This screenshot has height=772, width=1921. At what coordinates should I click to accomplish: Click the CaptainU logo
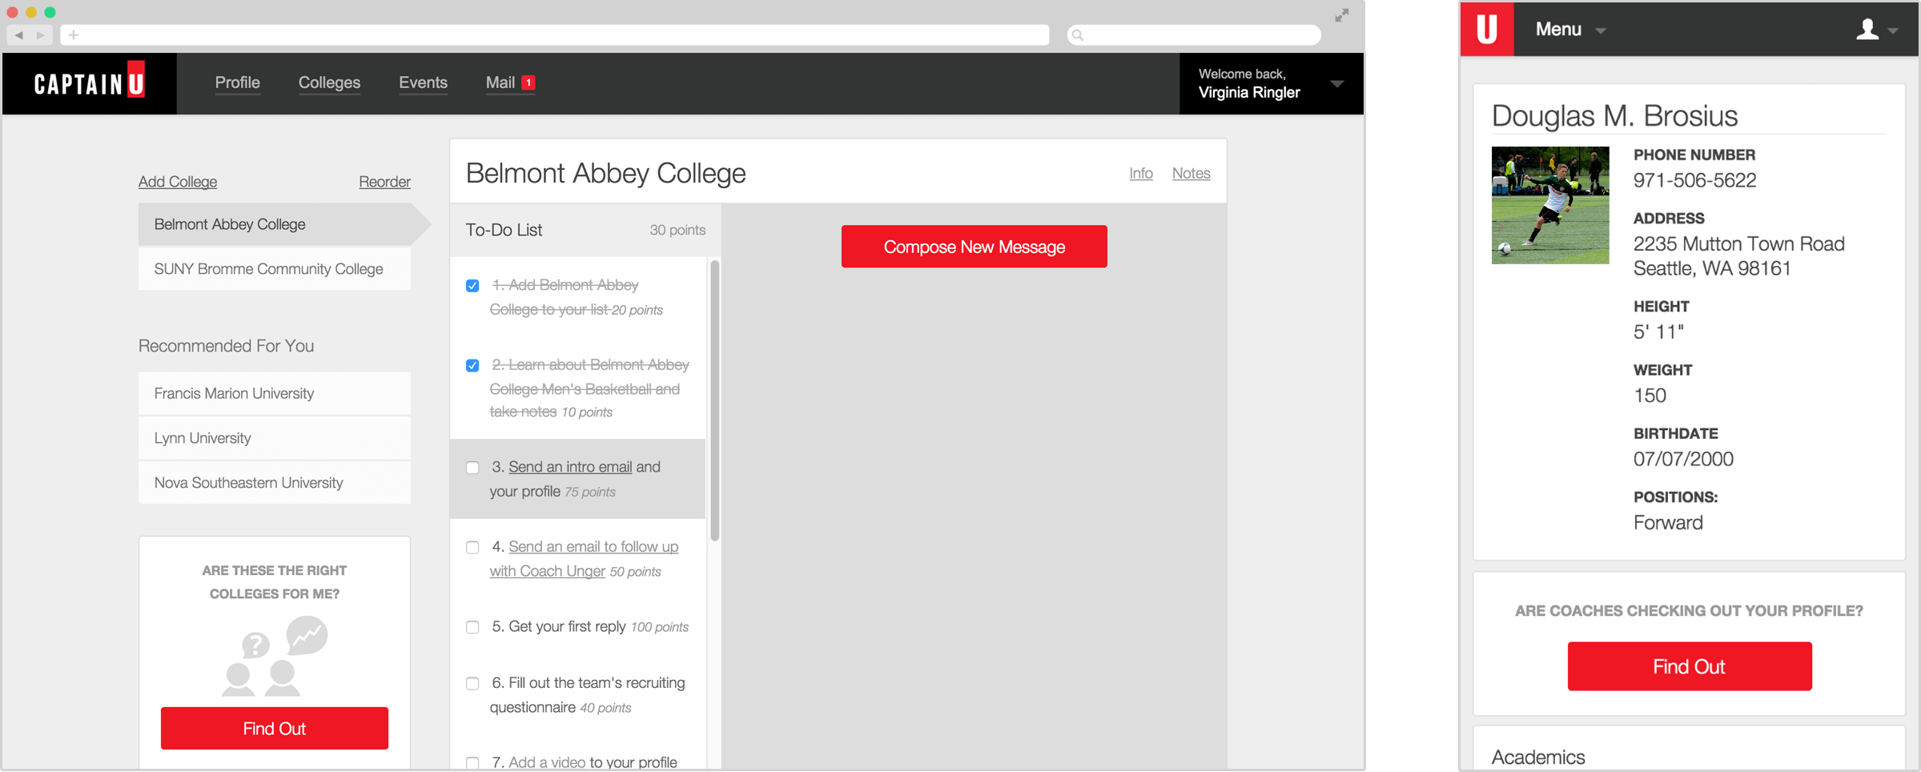point(90,82)
